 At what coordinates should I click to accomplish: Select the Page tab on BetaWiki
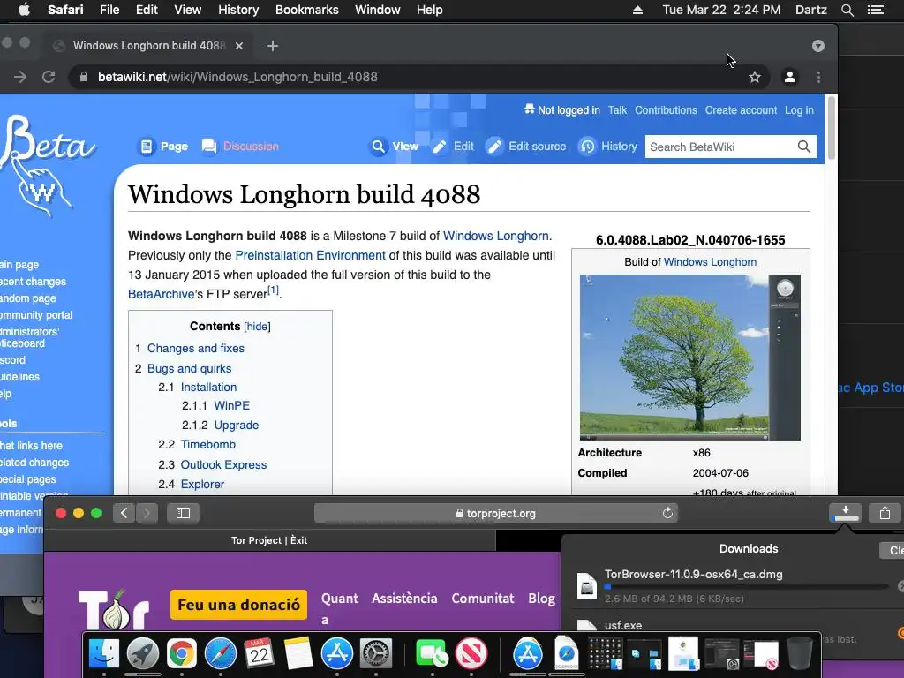click(163, 147)
